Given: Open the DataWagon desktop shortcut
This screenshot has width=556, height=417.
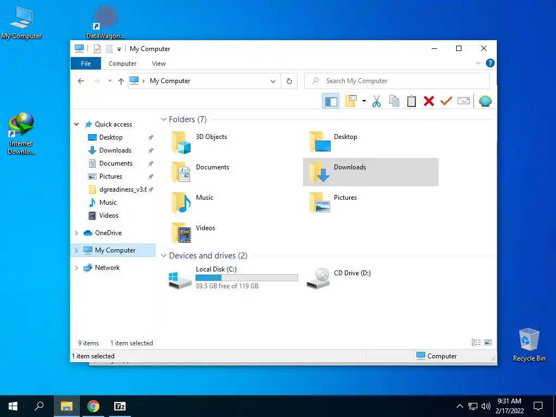Looking at the screenshot, I should pyautogui.click(x=105, y=22).
